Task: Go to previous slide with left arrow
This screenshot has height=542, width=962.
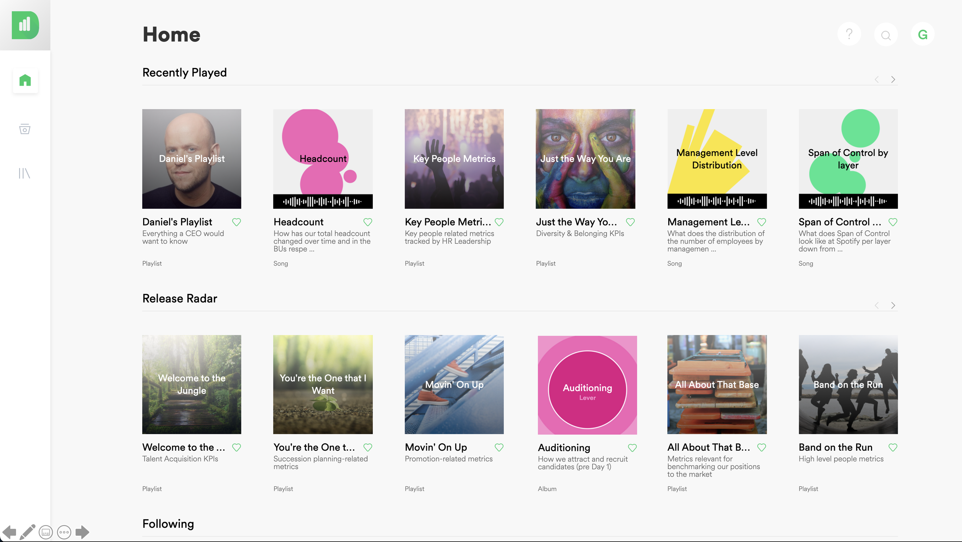Action: pos(9,532)
